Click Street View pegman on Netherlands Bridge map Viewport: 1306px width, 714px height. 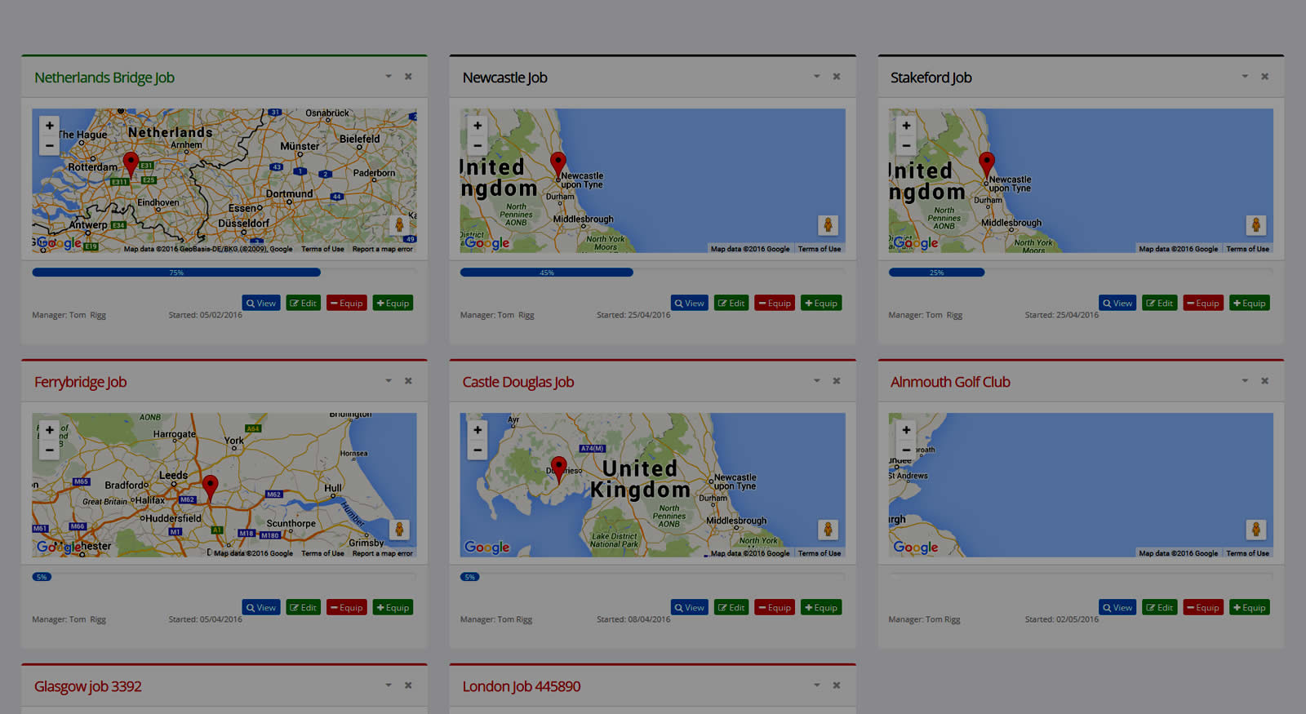tap(399, 225)
